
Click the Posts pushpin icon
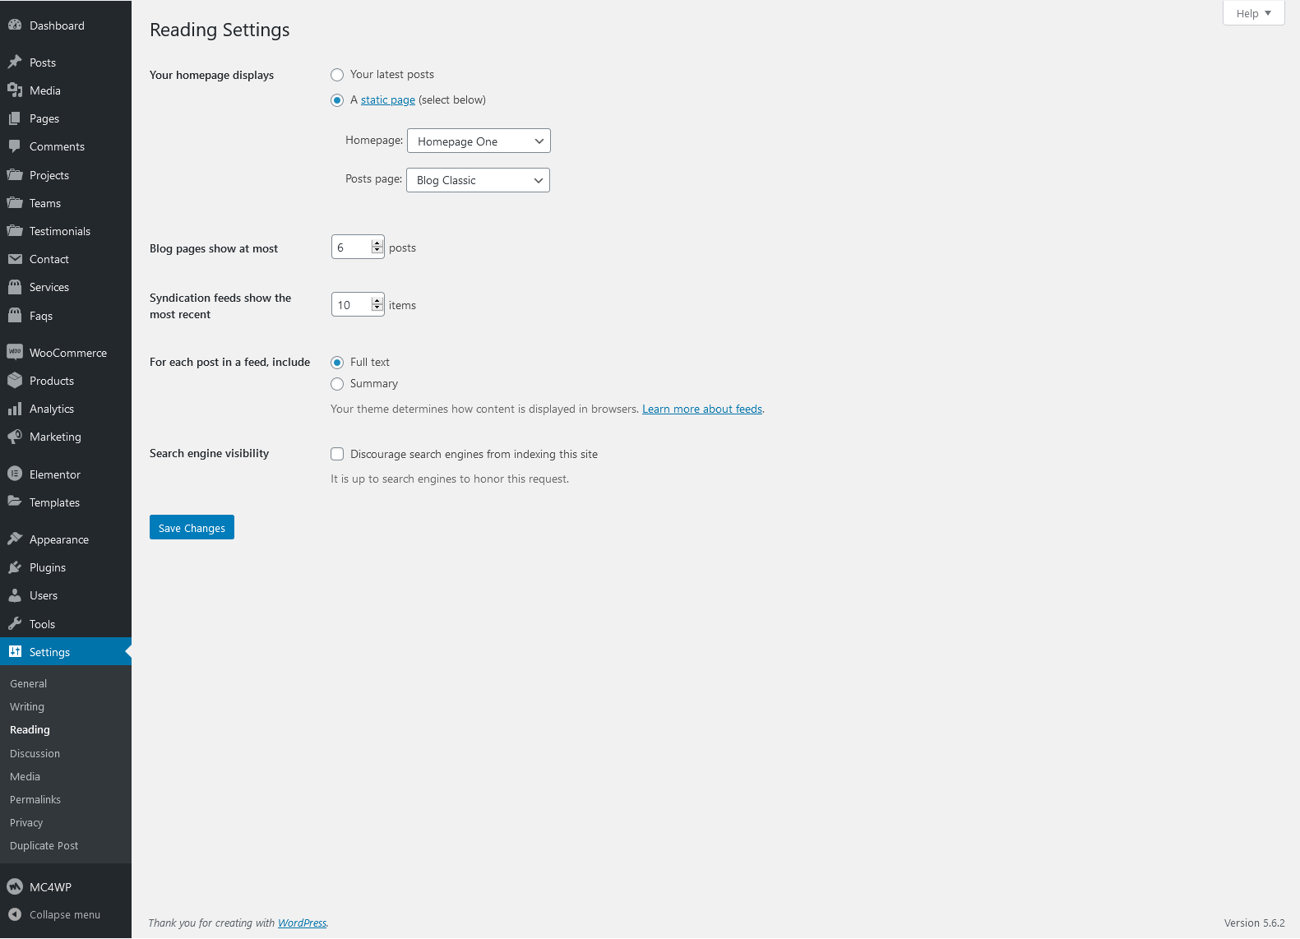click(15, 62)
